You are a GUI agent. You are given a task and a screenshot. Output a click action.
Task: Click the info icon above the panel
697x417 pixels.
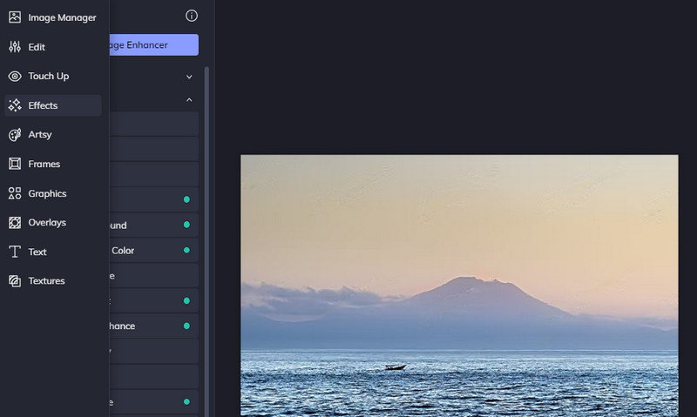pyautogui.click(x=192, y=16)
